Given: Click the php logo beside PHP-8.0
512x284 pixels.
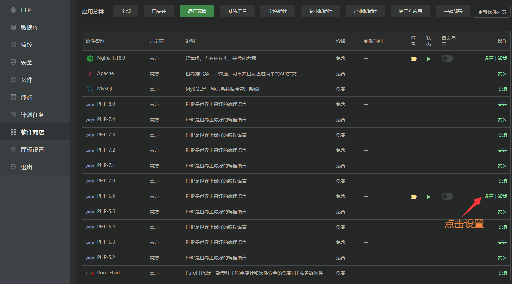Looking at the screenshot, I should (x=90, y=104).
